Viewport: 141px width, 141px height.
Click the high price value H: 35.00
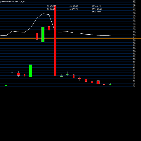(x=74, y=6)
